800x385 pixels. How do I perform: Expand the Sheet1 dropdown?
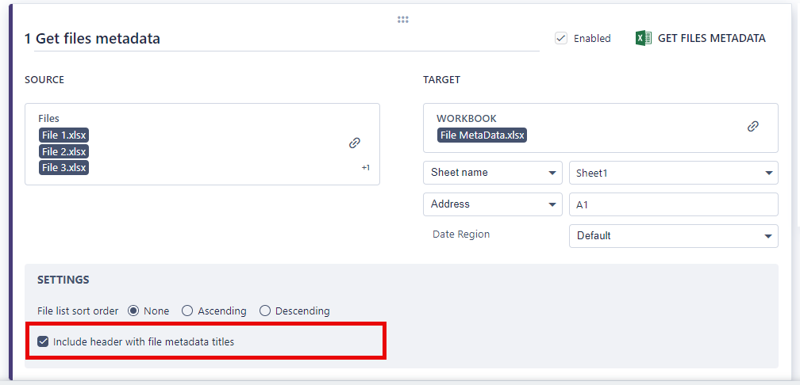pyautogui.click(x=674, y=173)
